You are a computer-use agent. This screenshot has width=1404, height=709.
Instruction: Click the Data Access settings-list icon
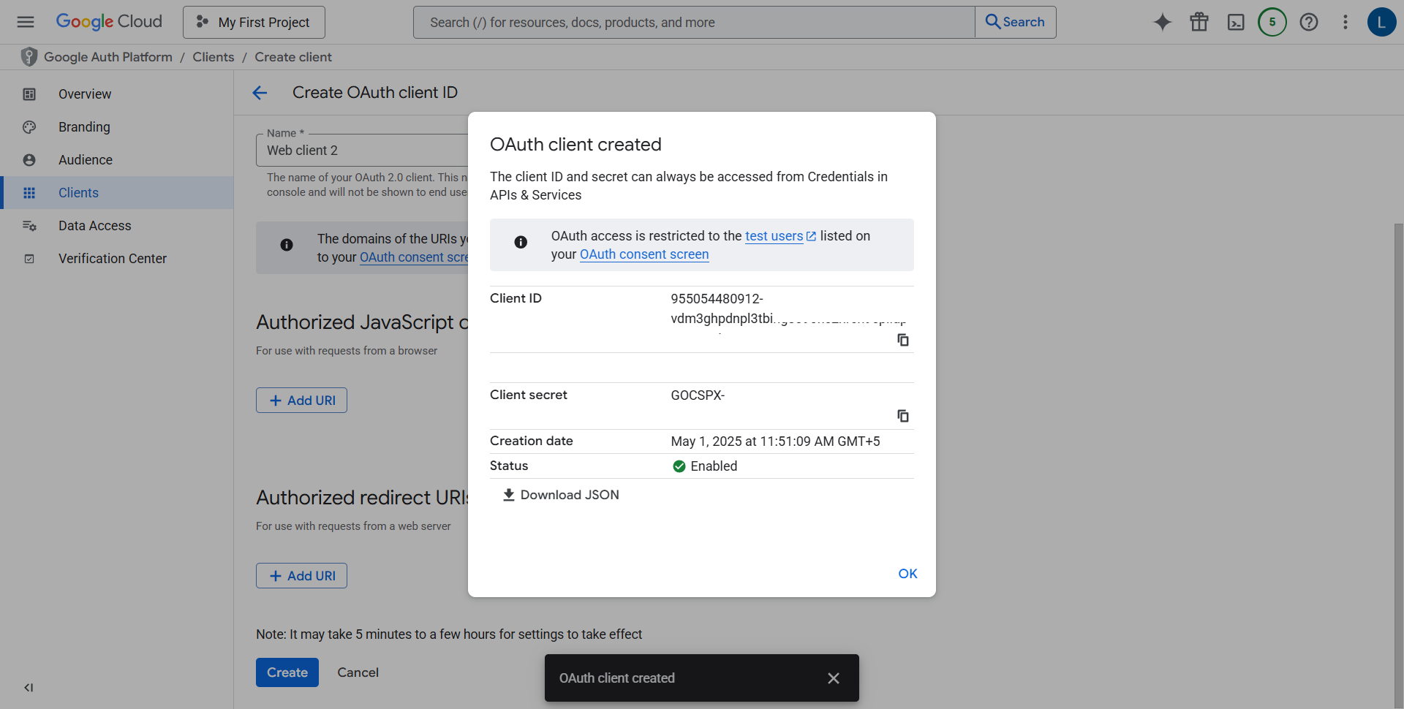pos(29,225)
